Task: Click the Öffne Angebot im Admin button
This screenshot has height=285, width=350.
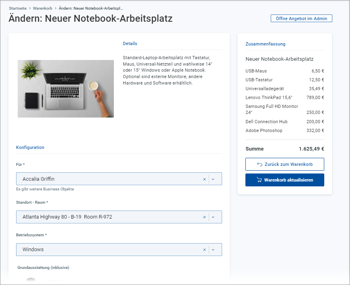Action: [x=301, y=19]
